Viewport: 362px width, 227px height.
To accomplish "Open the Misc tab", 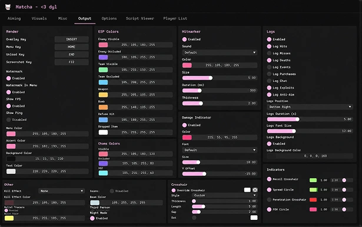I will point(62,18).
